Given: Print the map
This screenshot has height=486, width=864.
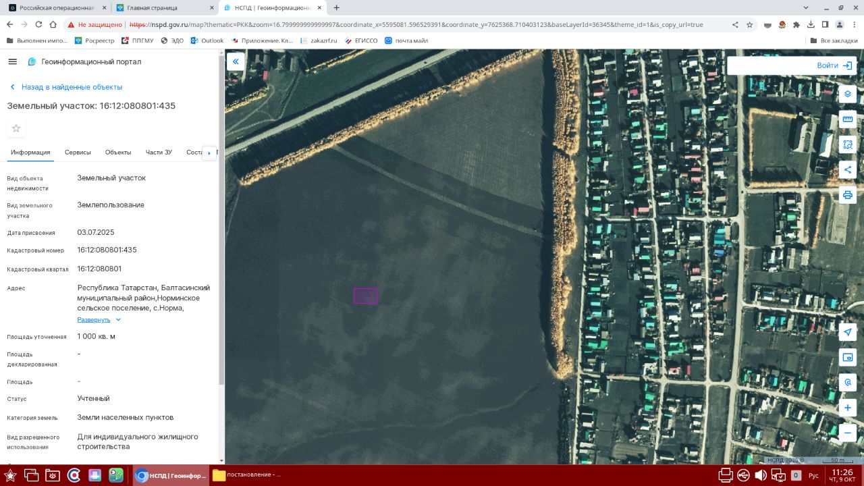Looking at the screenshot, I should click(848, 195).
